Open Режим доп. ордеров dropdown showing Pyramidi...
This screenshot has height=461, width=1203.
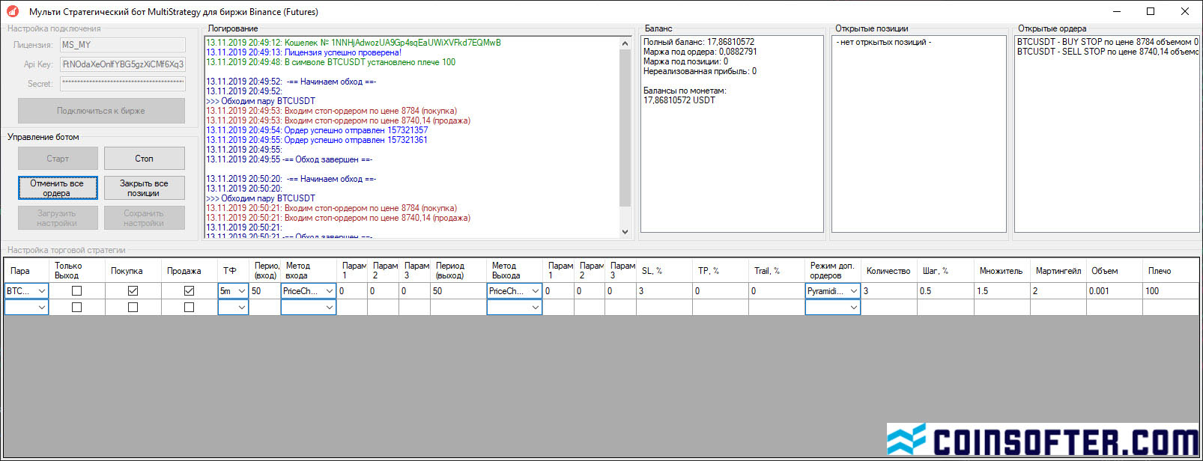[832, 291]
